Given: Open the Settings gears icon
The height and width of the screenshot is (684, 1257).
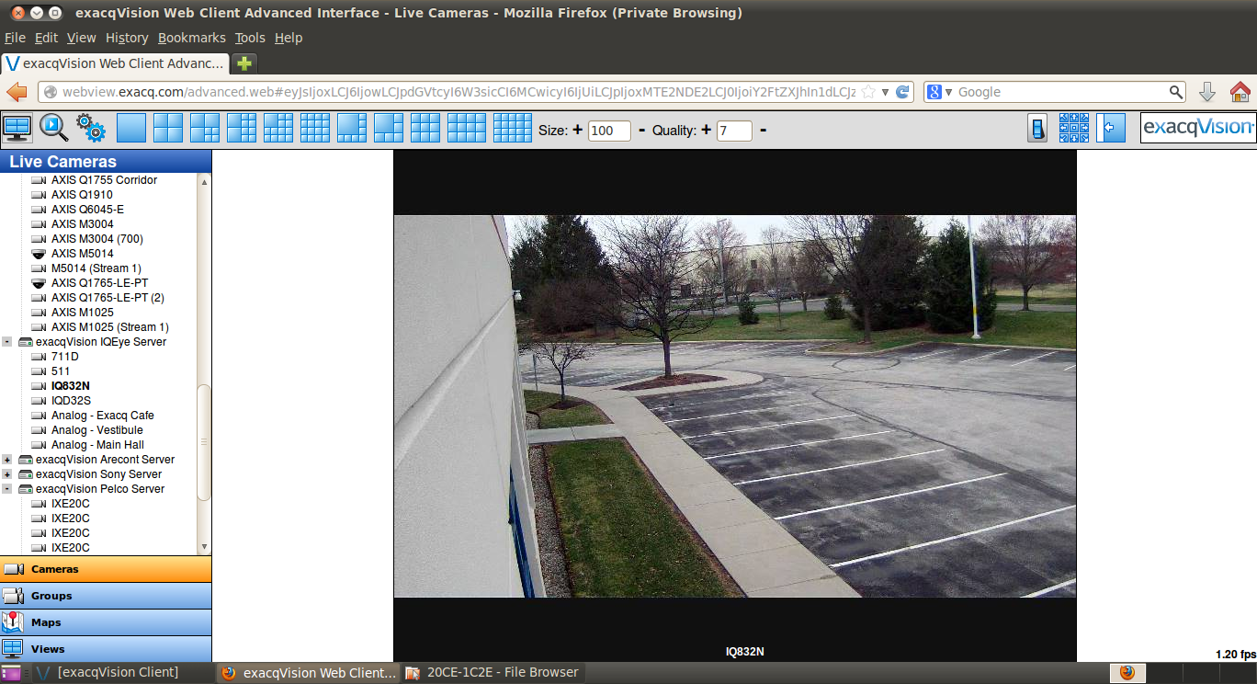Looking at the screenshot, I should (91, 128).
